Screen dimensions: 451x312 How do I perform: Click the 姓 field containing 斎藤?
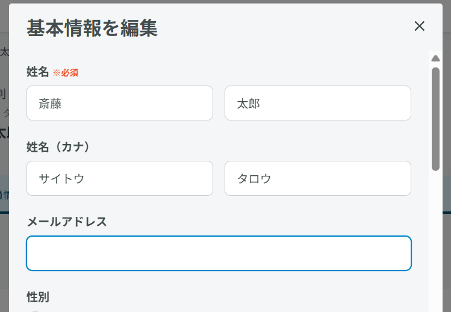(x=119, y=103)
